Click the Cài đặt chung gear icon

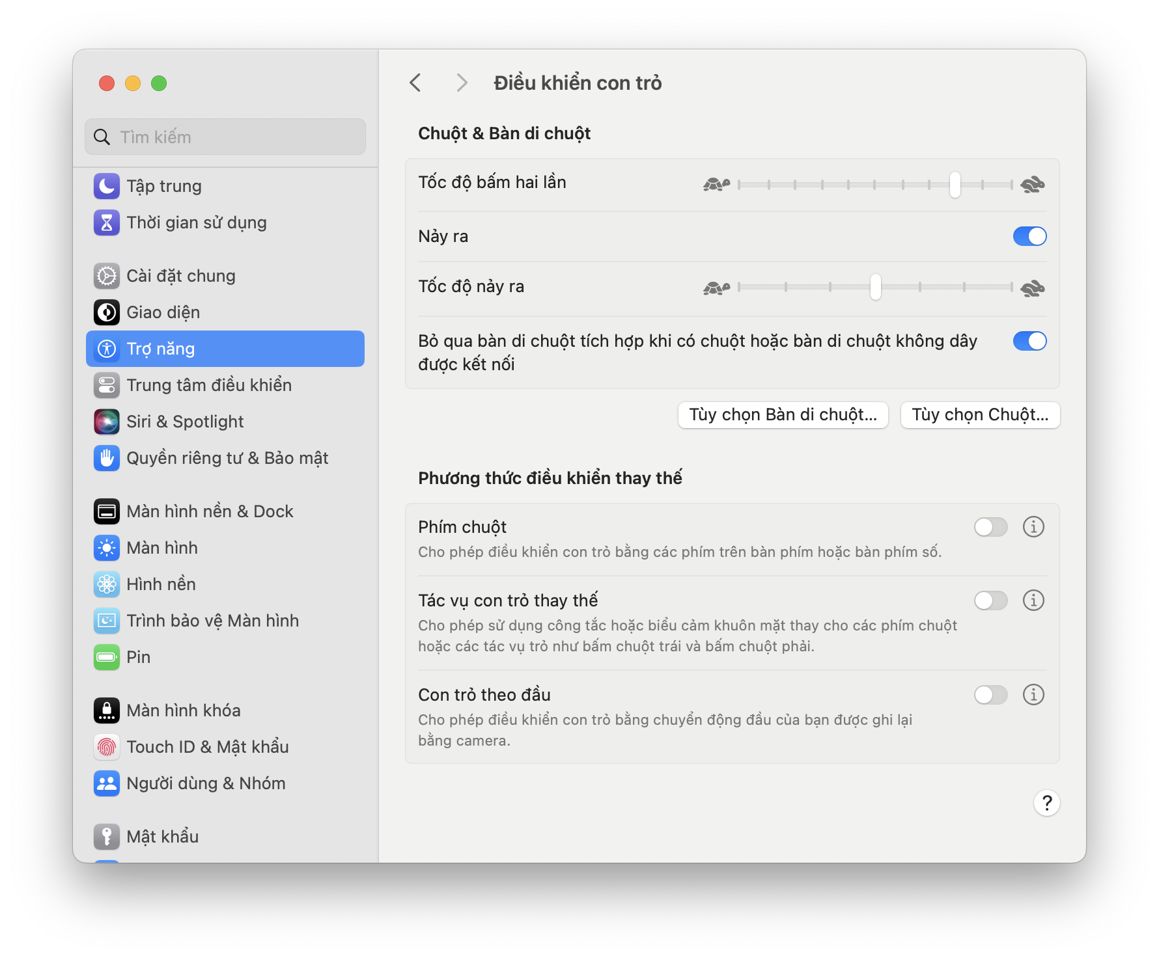107,276
